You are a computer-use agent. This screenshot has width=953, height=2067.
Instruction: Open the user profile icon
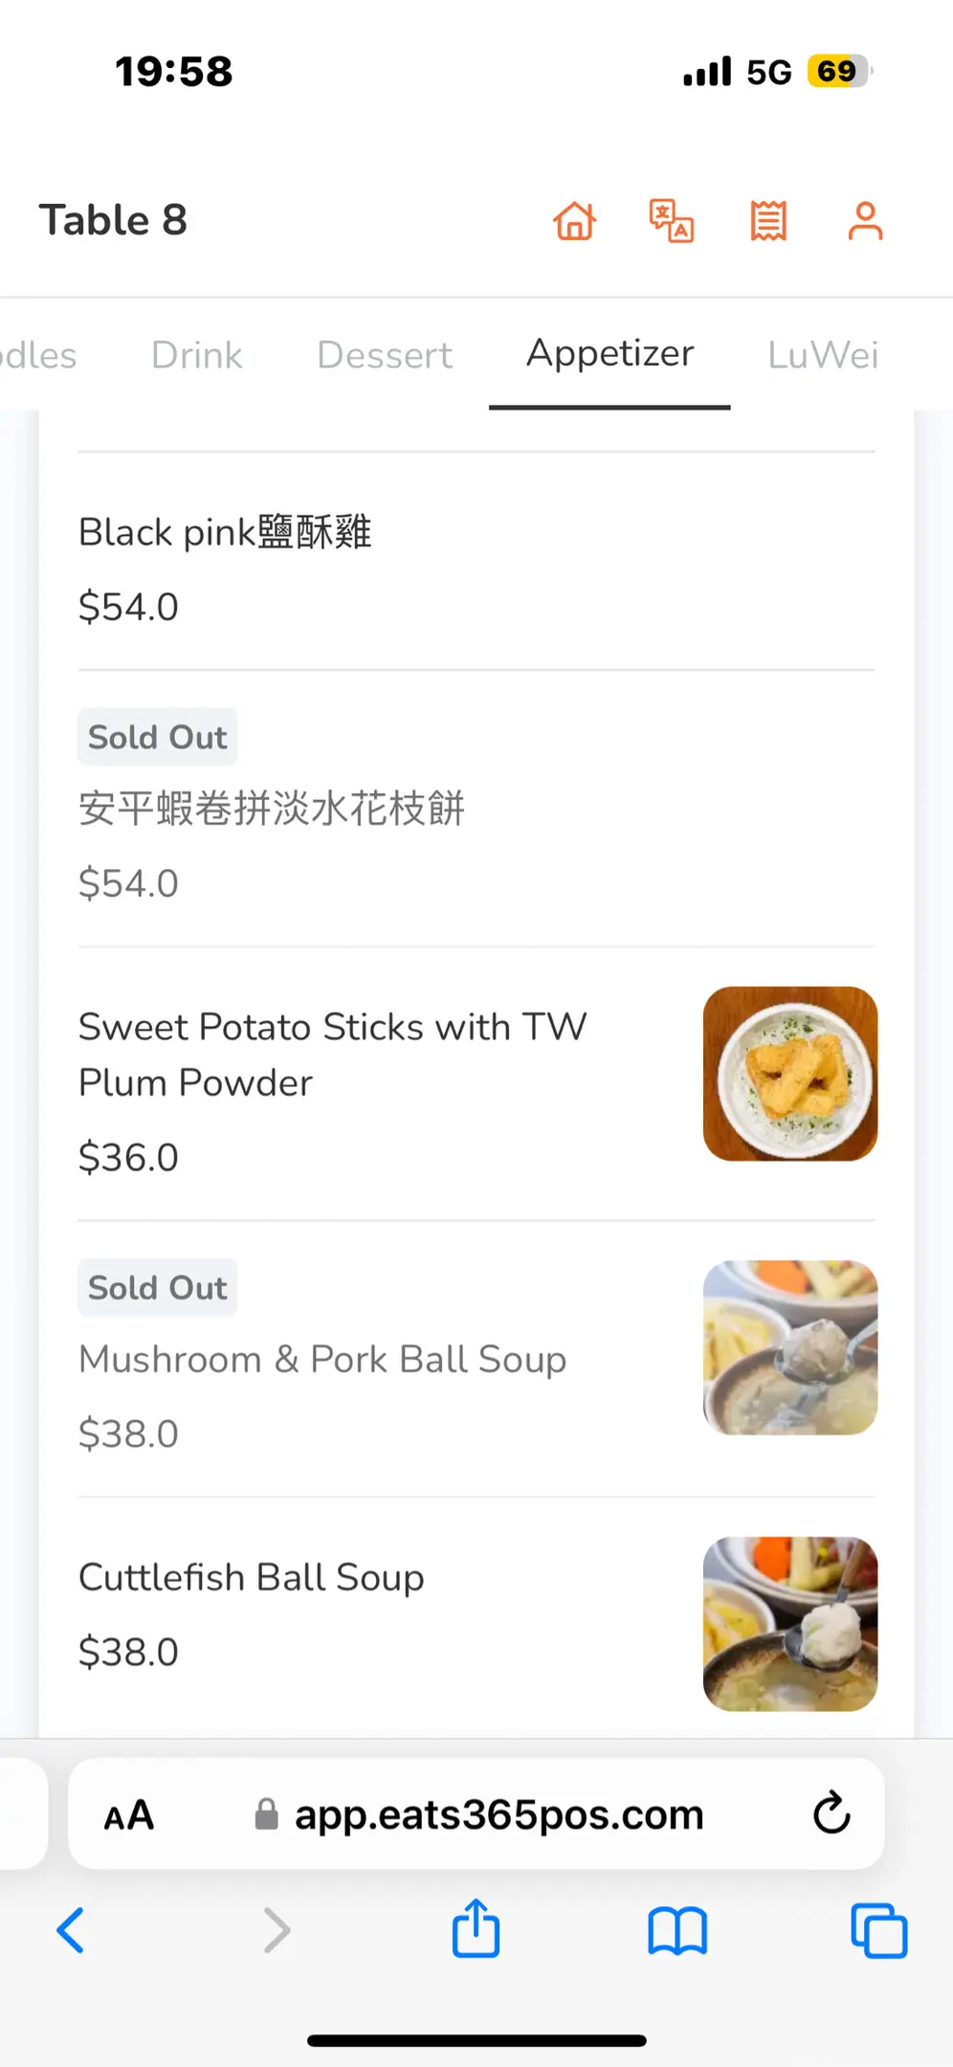[865, 221]
